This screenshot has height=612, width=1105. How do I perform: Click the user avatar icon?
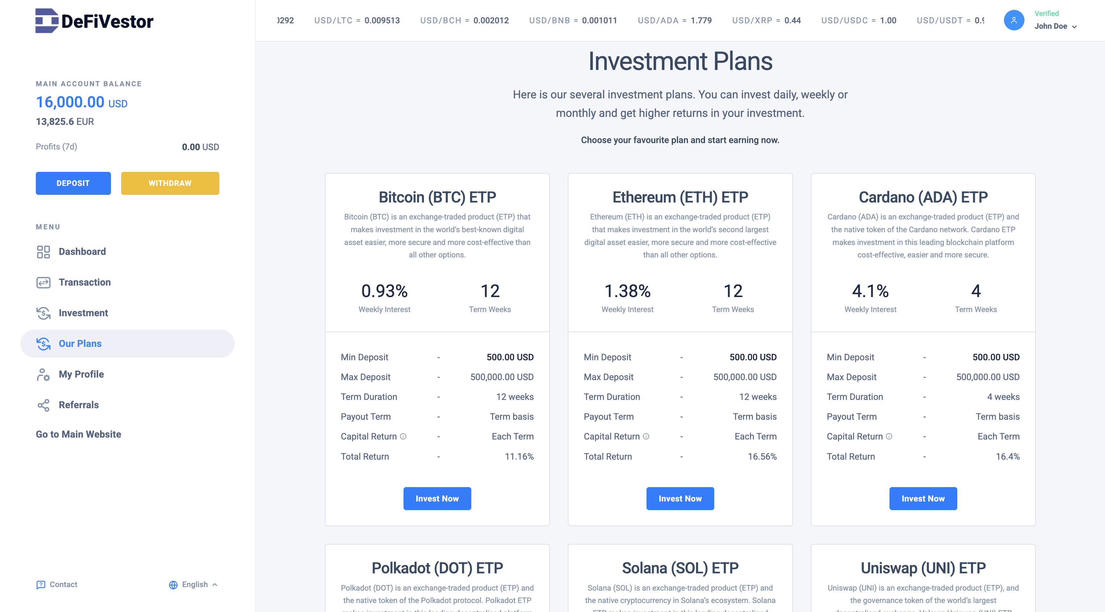[x=1014, y=20]
